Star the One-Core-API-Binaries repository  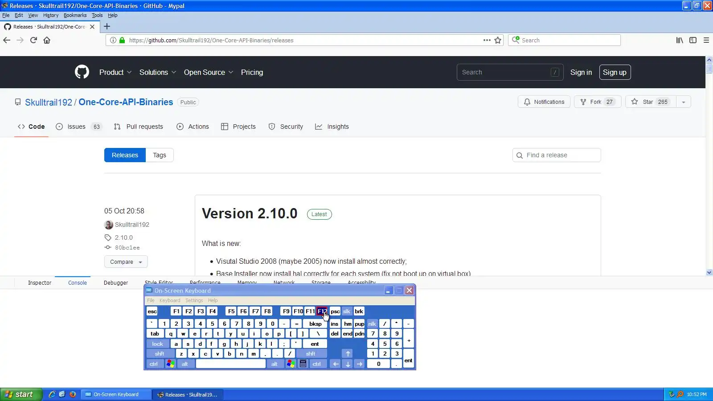(651, 102)
